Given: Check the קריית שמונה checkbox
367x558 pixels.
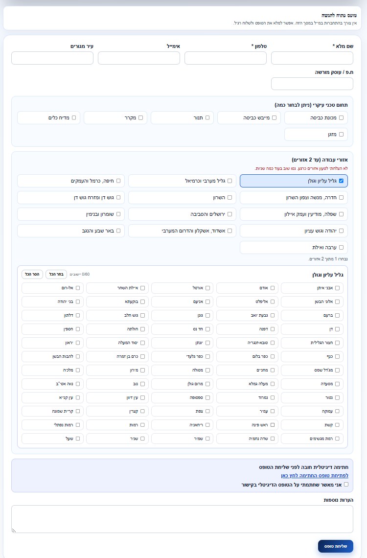Looking at the screenshot, I should (77, 411).
